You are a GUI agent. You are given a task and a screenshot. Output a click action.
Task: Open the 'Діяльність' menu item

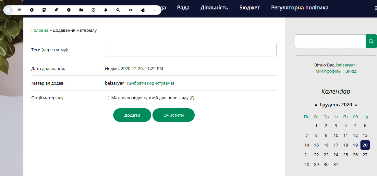pos(214,7)
